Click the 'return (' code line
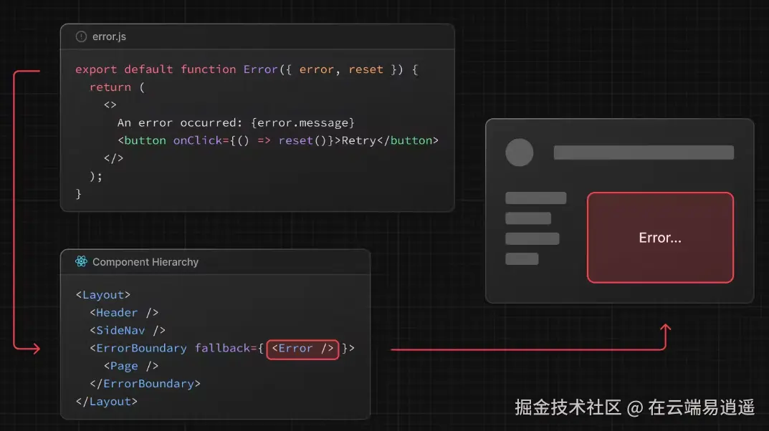The height and width of the screenshot is (431, 769). point(118,87)
